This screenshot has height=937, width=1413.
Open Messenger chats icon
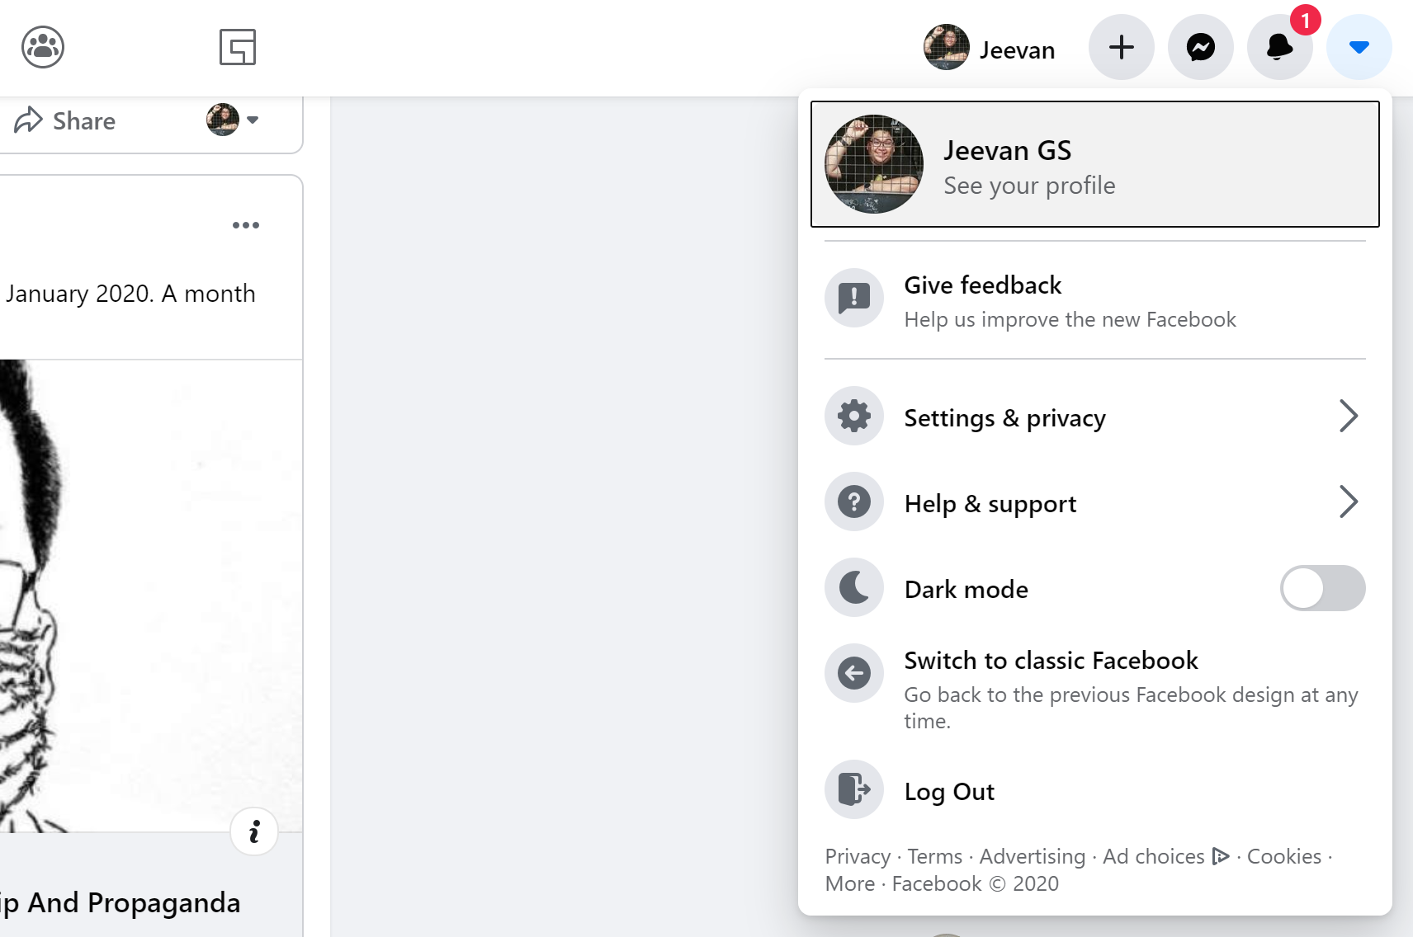click(1200, 47)
